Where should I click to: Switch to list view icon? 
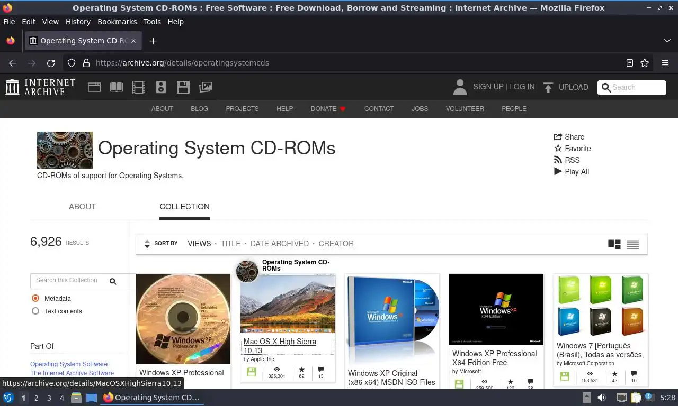(x=633, y=244)
